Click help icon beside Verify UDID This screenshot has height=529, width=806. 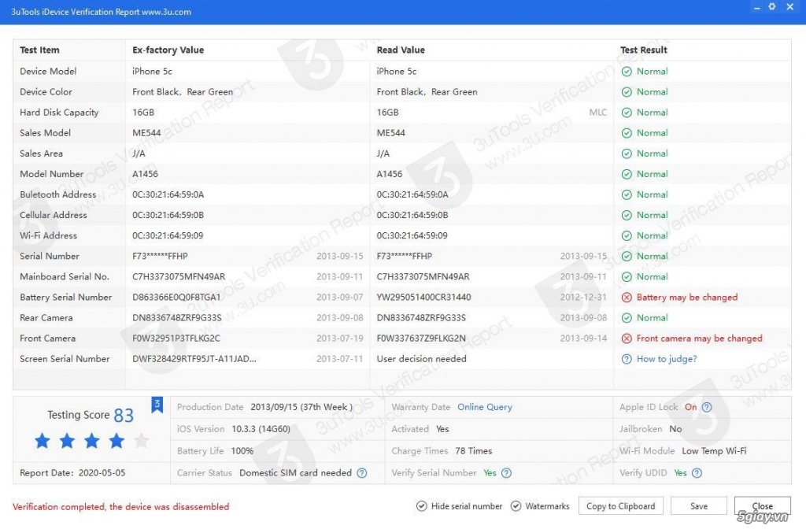[697, 473]
